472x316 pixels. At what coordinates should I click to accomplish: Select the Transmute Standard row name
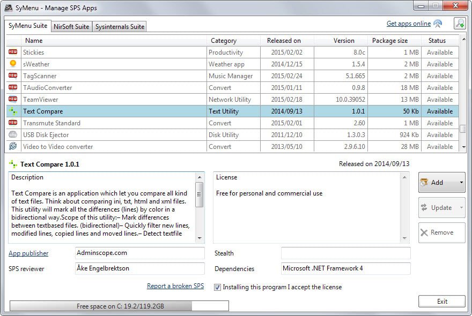[52, 123]
